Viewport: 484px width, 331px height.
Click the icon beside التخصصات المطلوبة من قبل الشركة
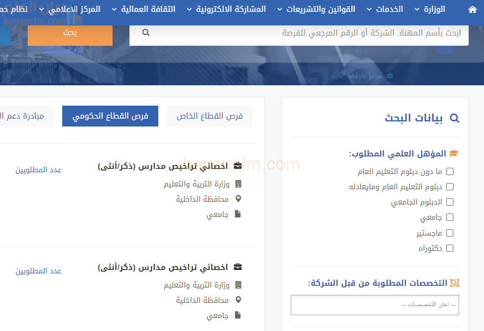(455, 282)
